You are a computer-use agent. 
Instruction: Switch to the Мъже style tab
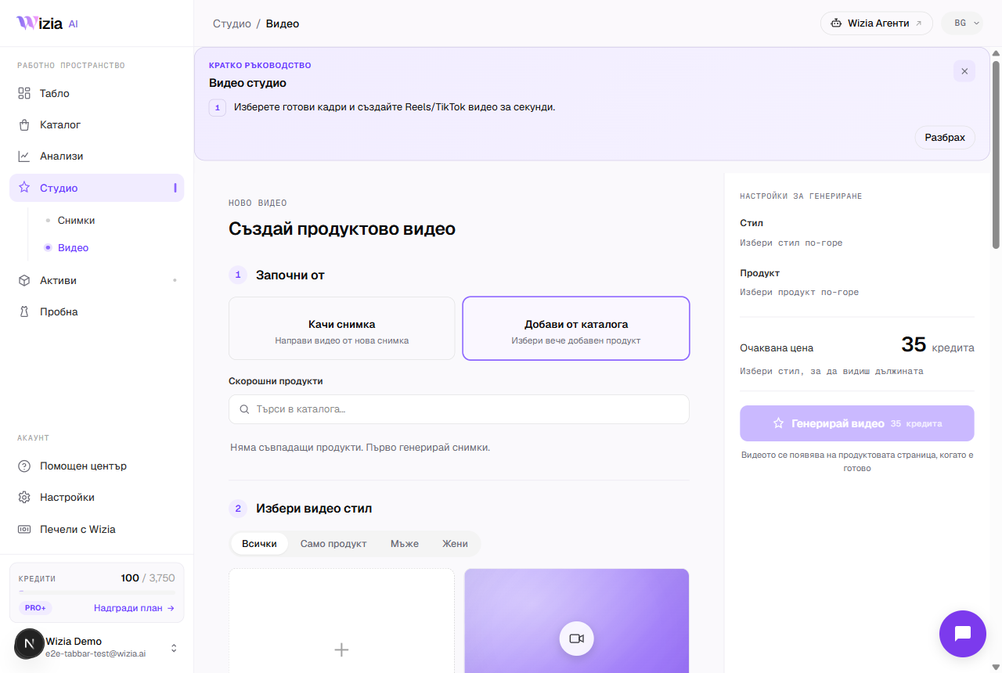(405, 544)
